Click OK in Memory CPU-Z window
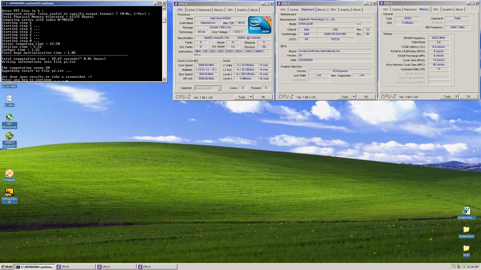 [x=468, y=96]
